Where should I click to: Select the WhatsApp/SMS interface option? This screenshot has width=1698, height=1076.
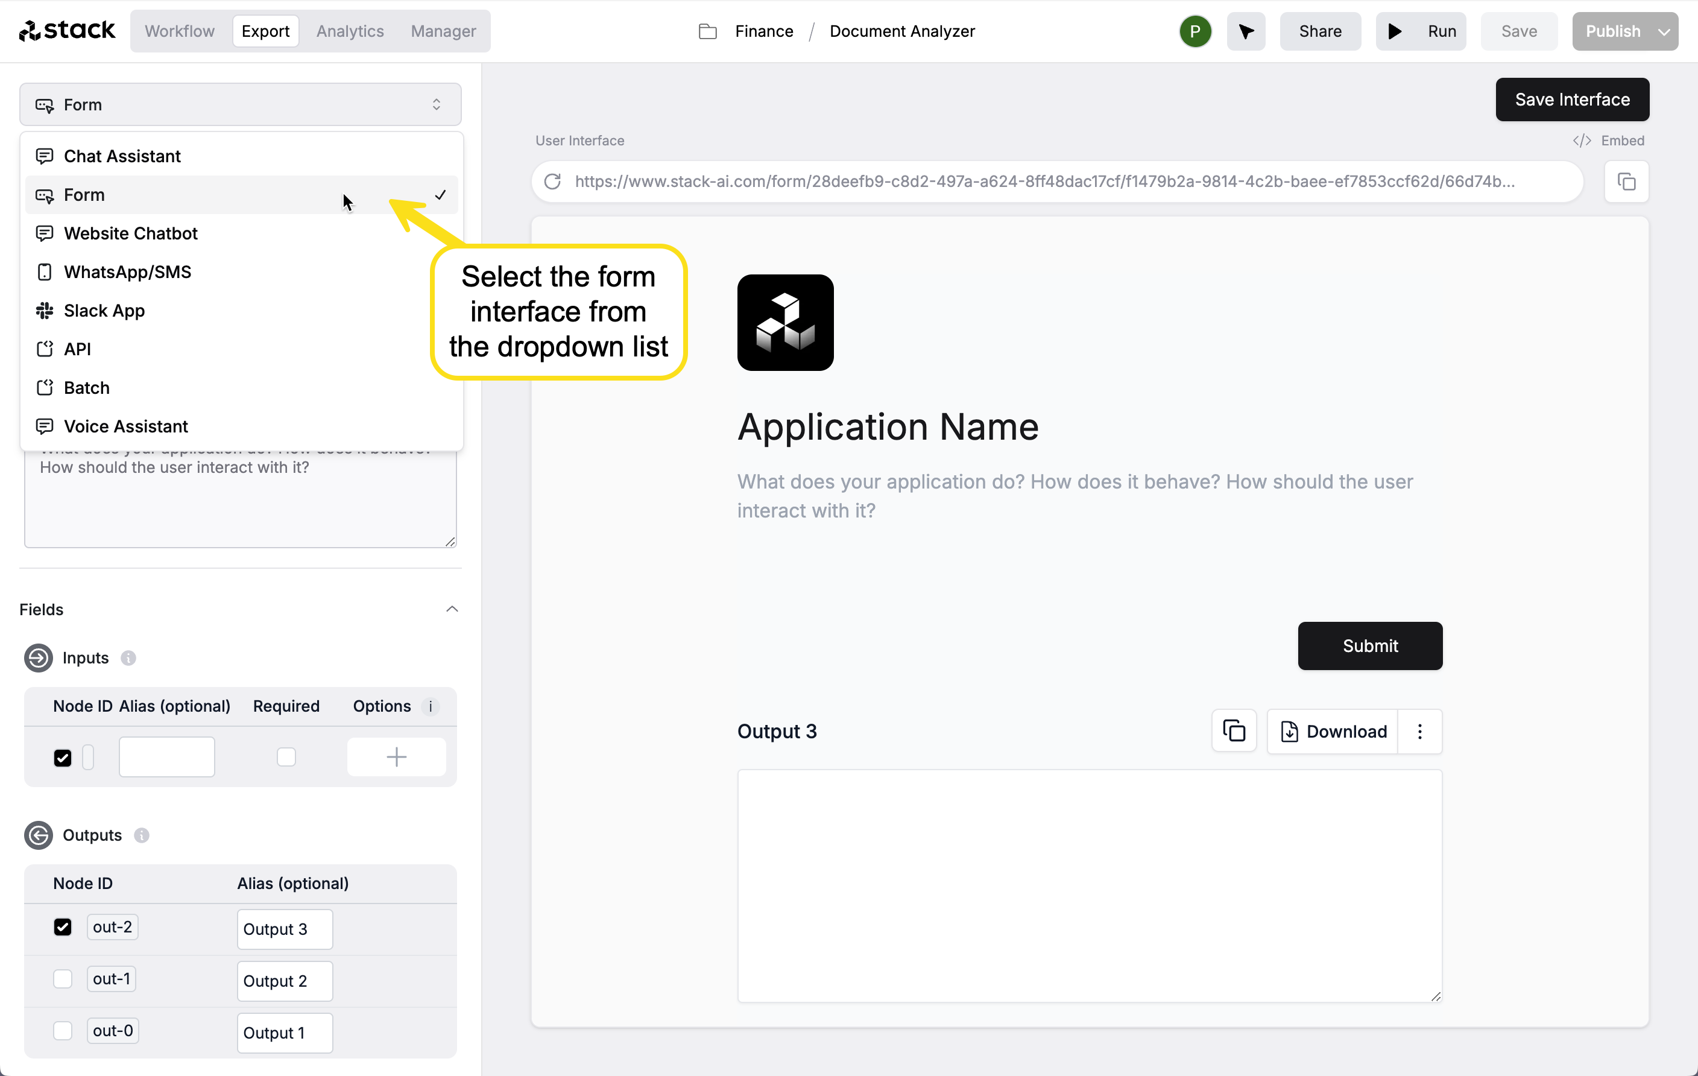(127, 271)
